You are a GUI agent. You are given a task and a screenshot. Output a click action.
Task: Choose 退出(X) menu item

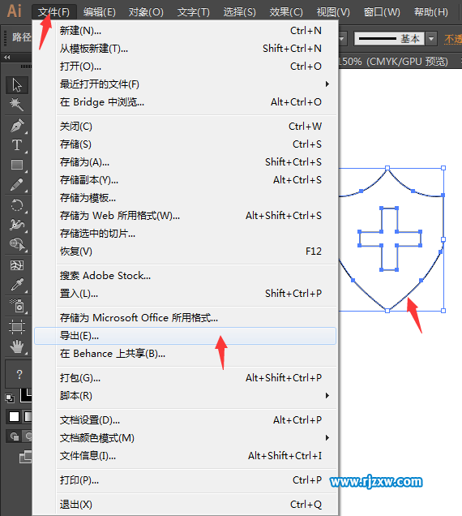tap(186, 505)
